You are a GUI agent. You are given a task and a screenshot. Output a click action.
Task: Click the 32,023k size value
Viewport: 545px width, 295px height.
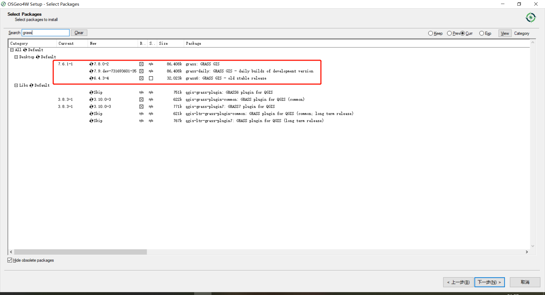click(x=174, y=78)
